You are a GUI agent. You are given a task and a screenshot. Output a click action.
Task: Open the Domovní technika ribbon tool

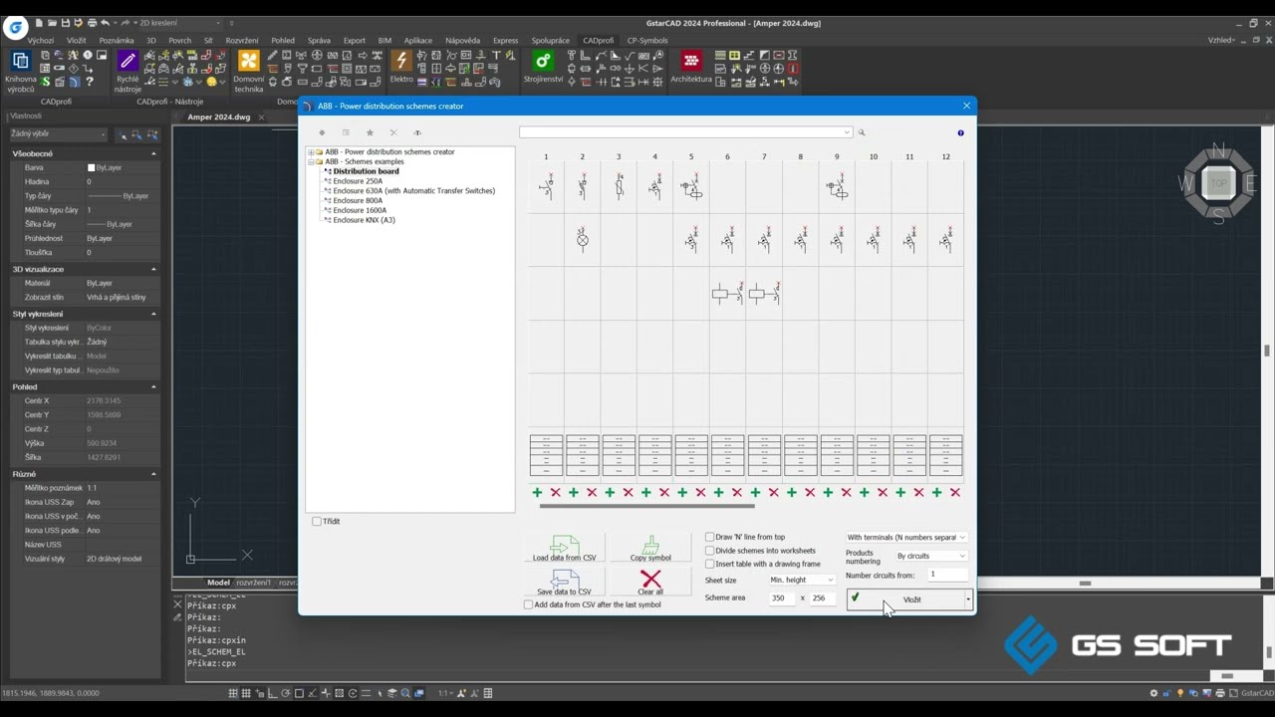(249, 70)
